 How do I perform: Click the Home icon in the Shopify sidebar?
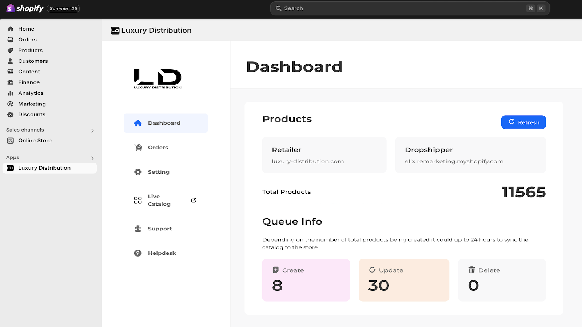(11, 29)
